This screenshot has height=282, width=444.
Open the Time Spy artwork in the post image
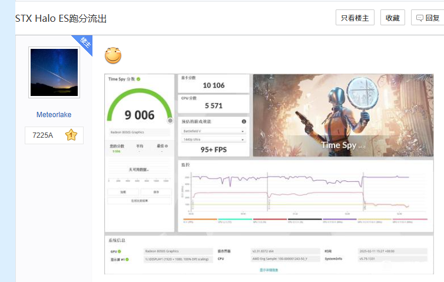343,115
